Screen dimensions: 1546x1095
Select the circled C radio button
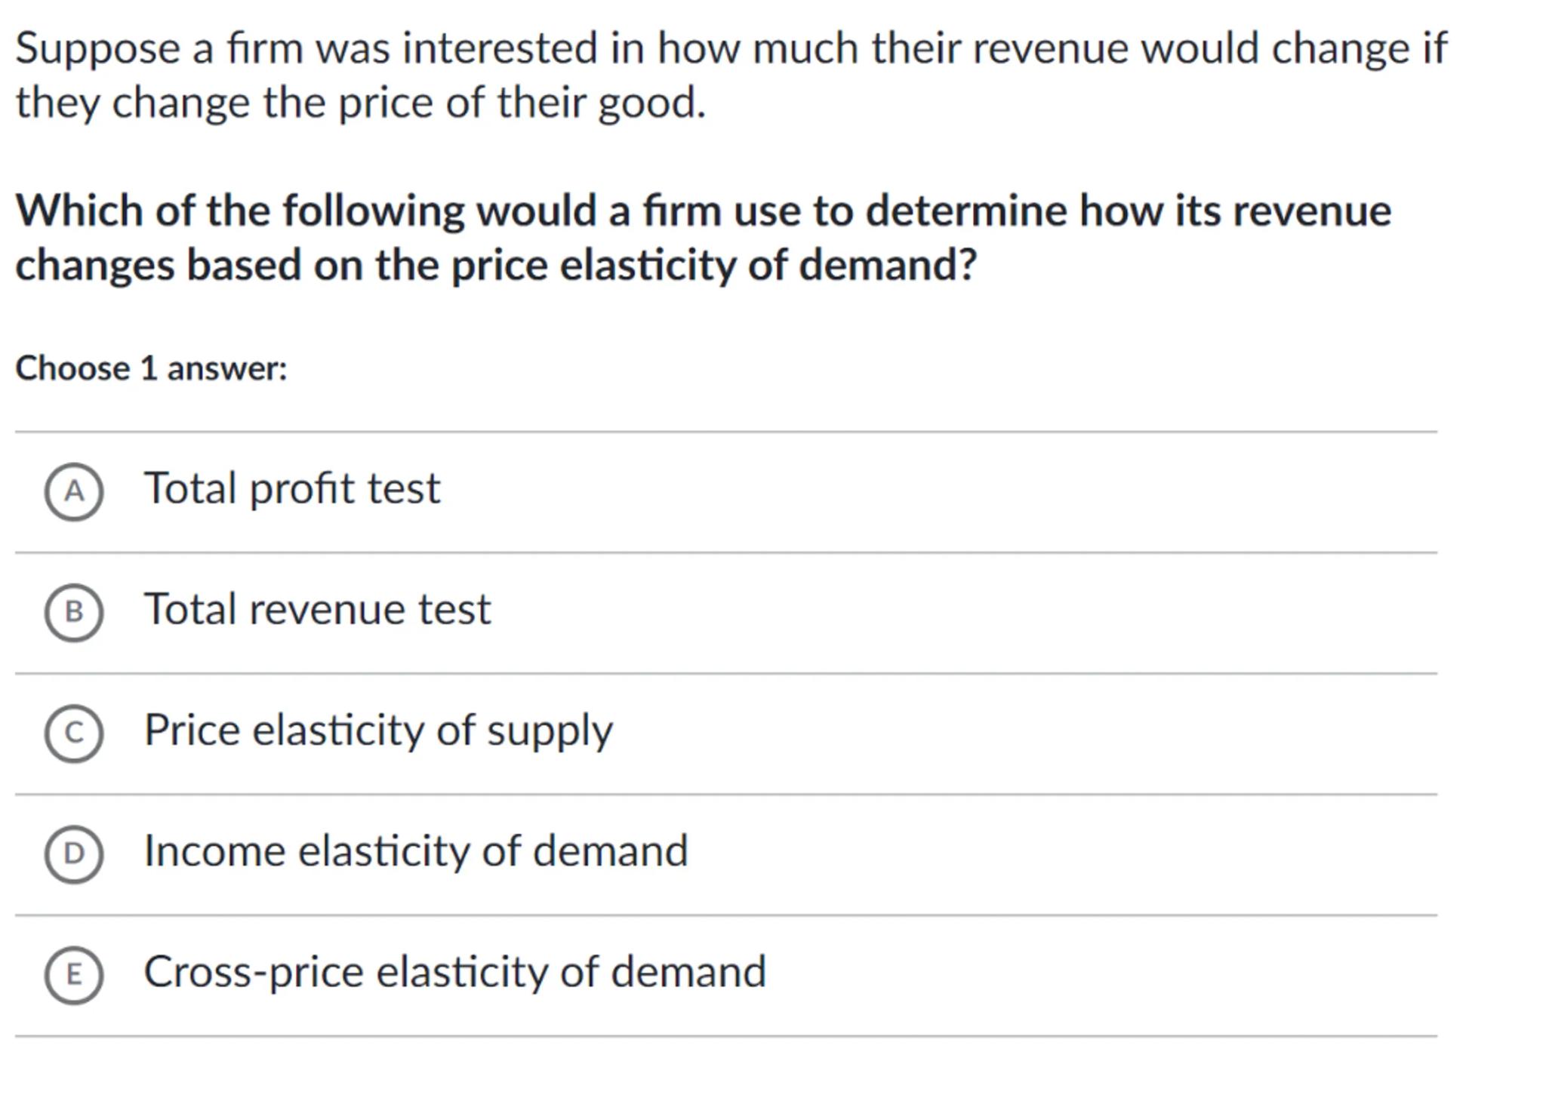[x=74, y=733]
